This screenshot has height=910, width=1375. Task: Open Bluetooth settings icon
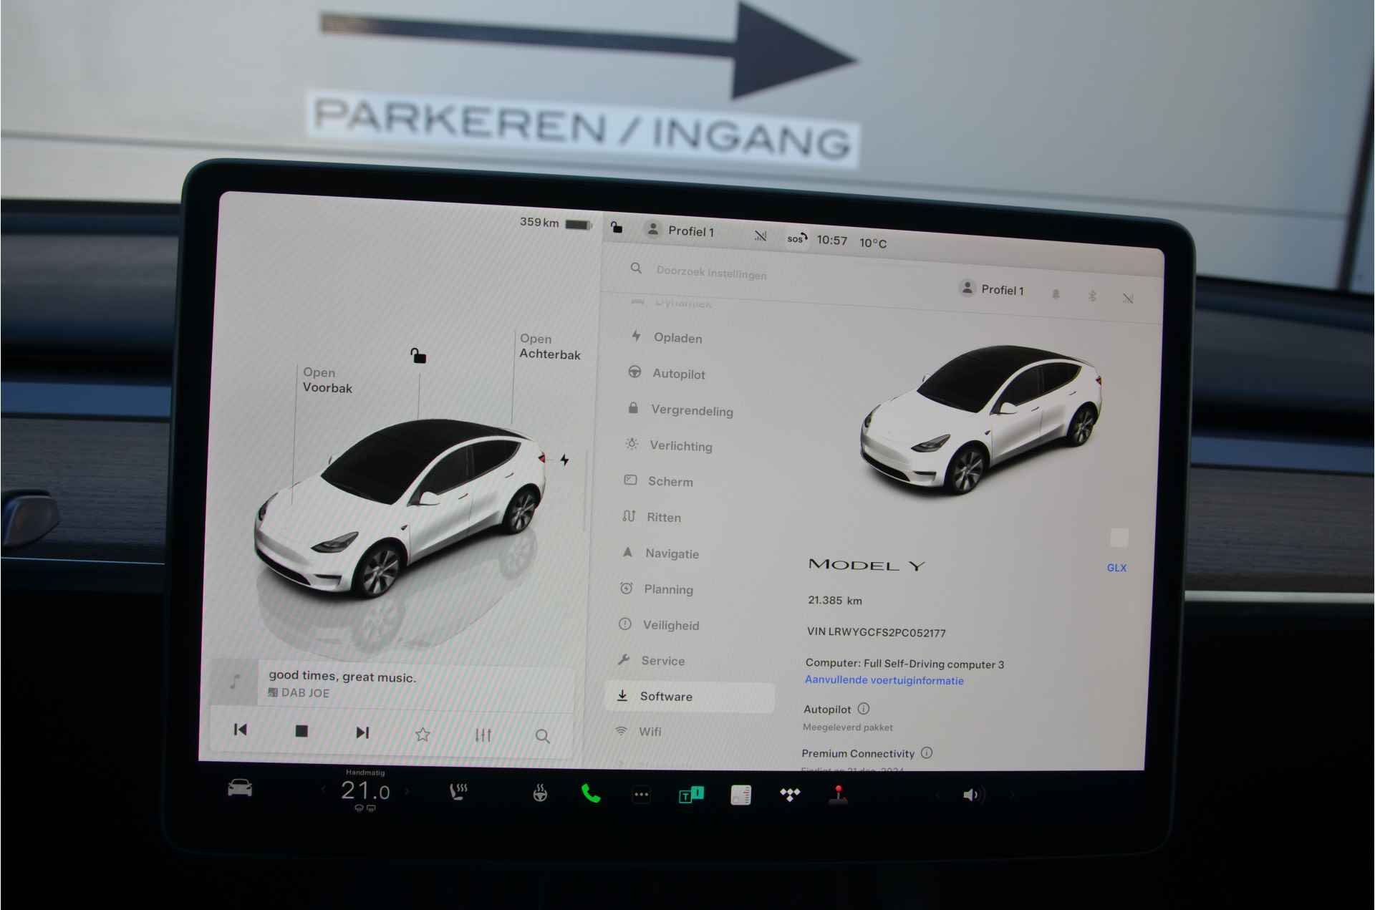click(1092, 296)
